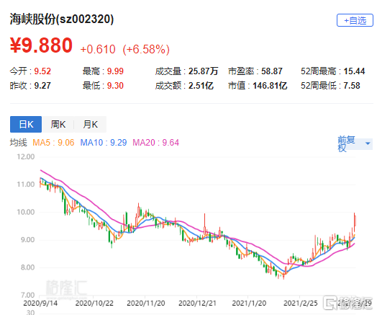377x315 pixels.
Task: Click the price change +0.610
Action: [98, 49]
